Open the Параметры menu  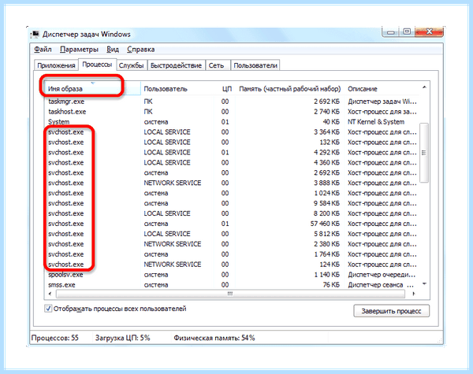pos(79,49)
